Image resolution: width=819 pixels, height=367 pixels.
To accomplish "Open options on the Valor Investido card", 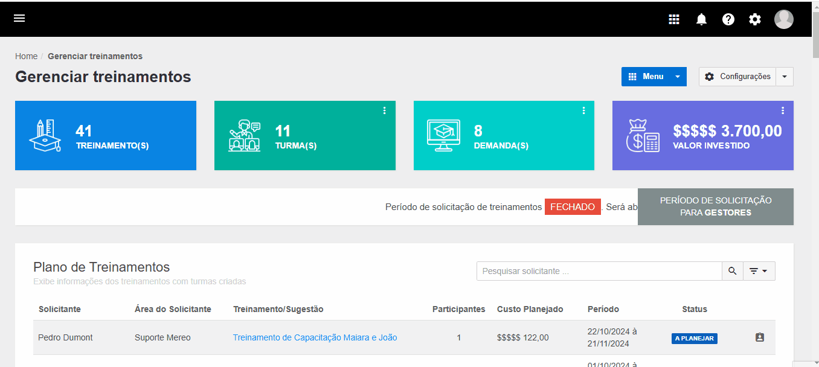I will 783,110.
